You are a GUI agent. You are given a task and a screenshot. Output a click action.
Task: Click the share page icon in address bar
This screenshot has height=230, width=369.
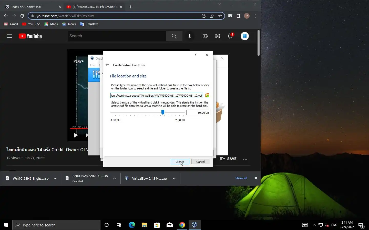click(212, 16)
